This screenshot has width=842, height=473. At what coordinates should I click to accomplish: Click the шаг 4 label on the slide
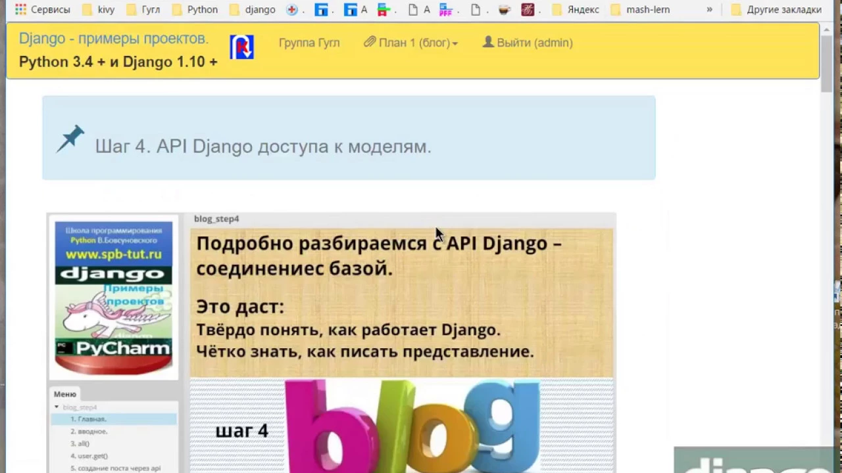tap(241, 431)
